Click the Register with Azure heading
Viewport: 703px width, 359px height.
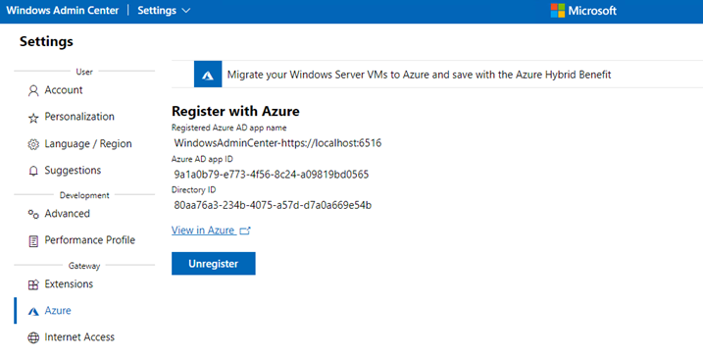[235, 111]
